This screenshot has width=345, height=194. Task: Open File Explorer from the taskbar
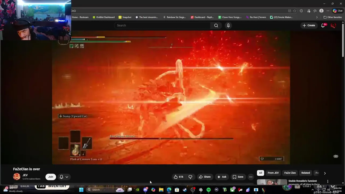(x=161, y=190)
